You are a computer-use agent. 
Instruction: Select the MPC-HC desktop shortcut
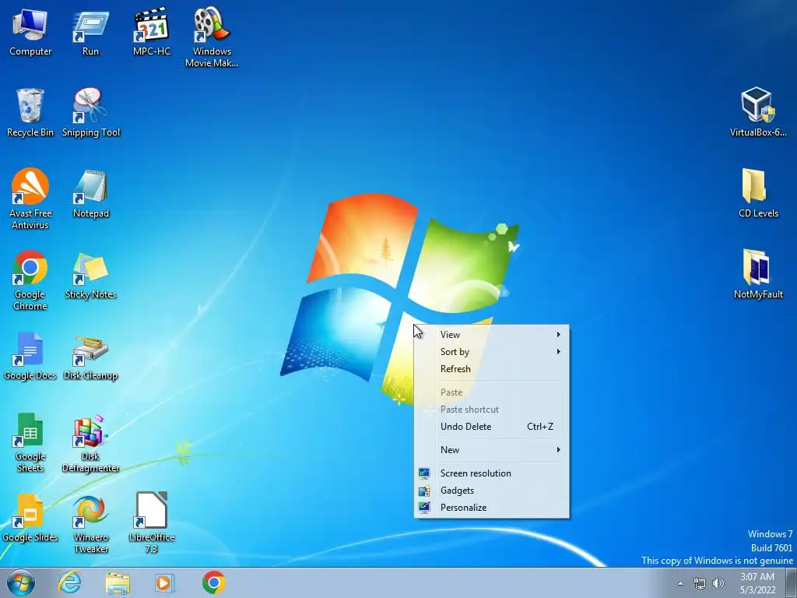click(x=152, y=33)
